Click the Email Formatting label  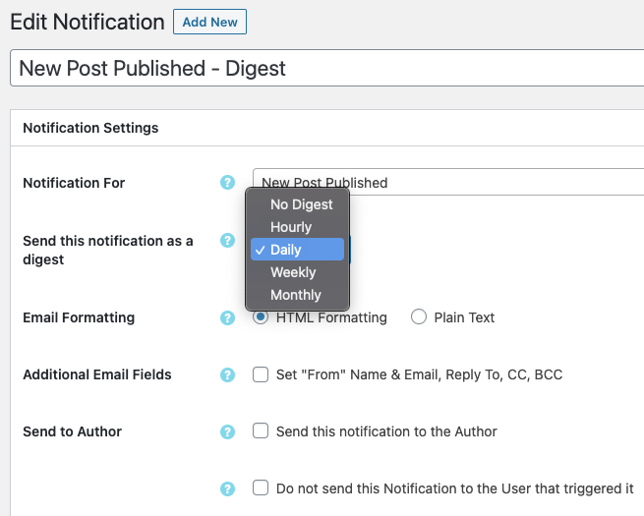pyautogui.click(x=79, y=317)
